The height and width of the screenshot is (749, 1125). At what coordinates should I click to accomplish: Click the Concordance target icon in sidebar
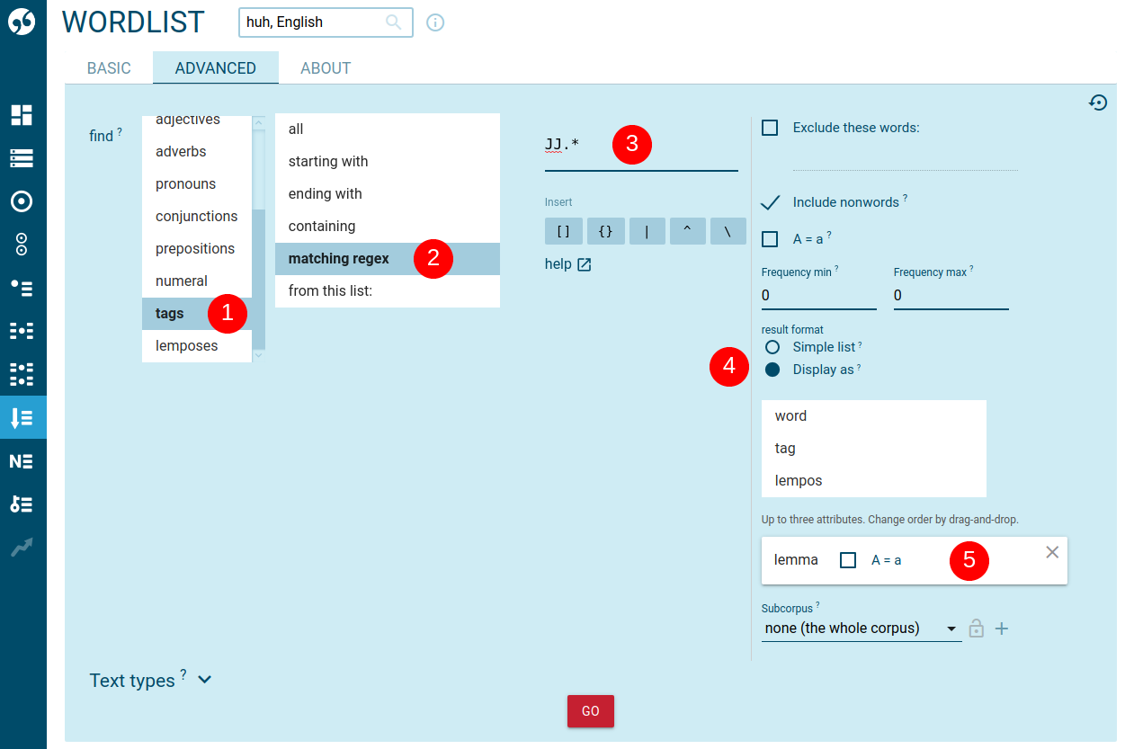point(22,201)
